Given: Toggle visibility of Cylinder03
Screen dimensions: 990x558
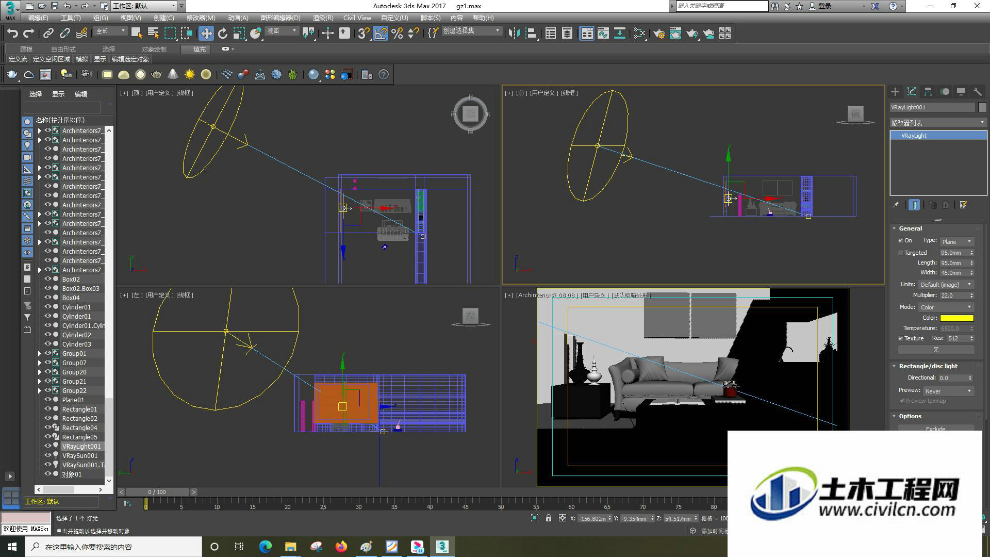Looking at the screenshot, I should [x=47, y=344].
